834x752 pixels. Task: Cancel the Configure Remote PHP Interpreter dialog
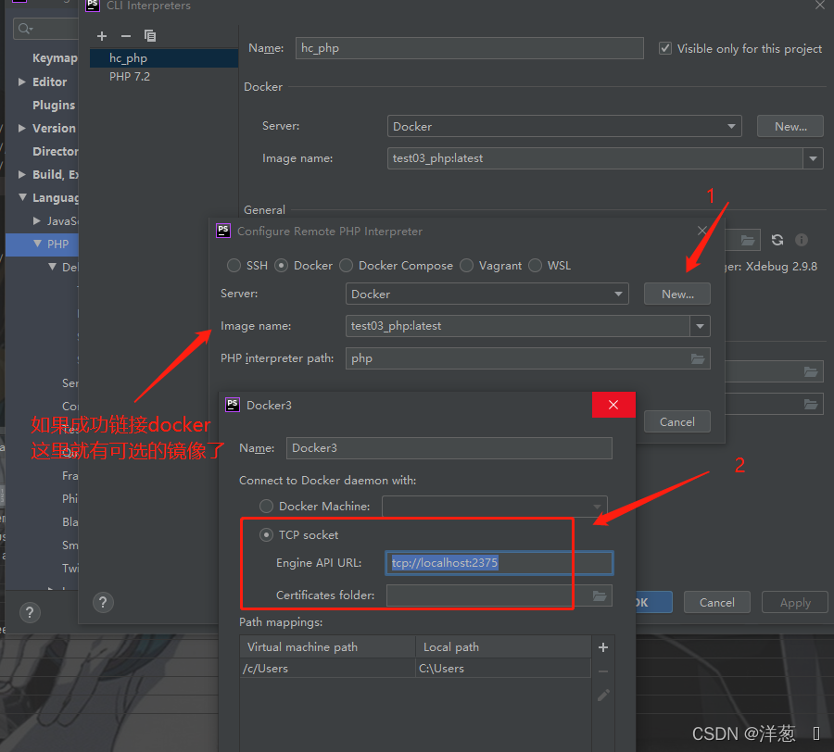pyautogui.click(x=677, y=421)
